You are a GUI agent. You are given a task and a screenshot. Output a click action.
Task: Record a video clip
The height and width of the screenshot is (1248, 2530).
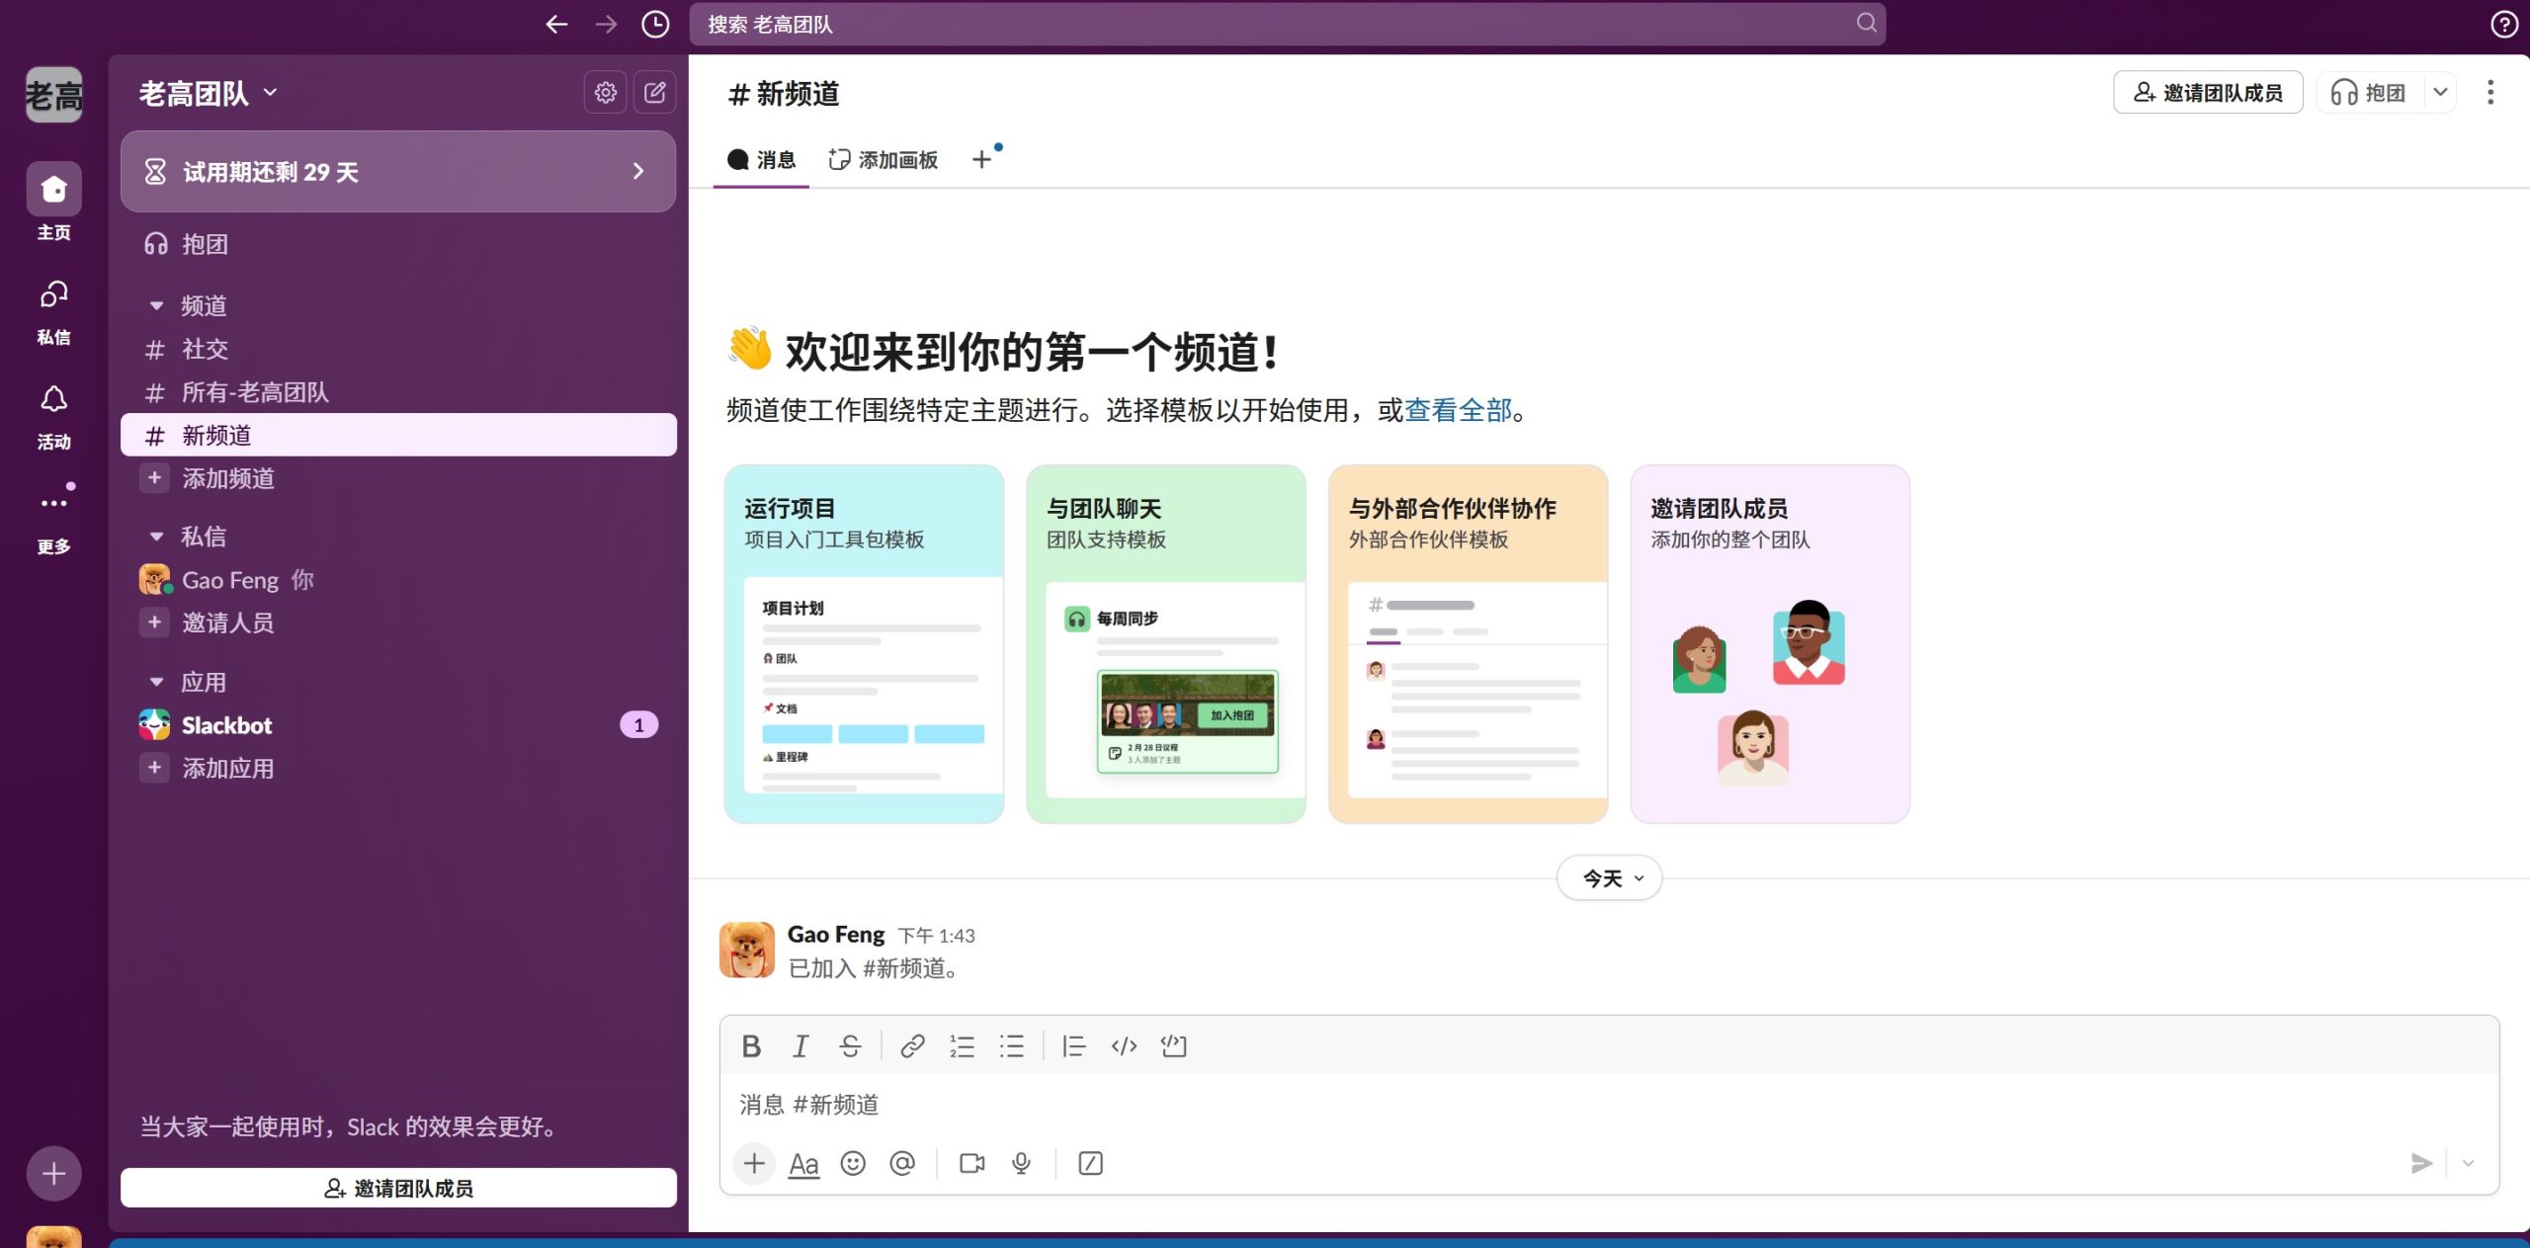click(971, 1163)
